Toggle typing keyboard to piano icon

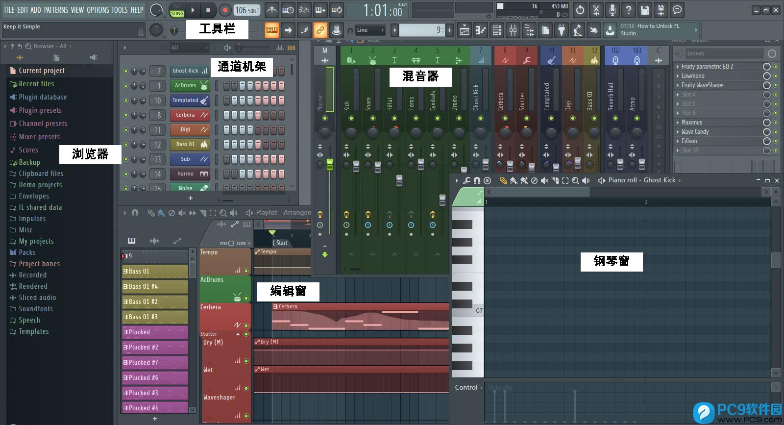[271, 30]
